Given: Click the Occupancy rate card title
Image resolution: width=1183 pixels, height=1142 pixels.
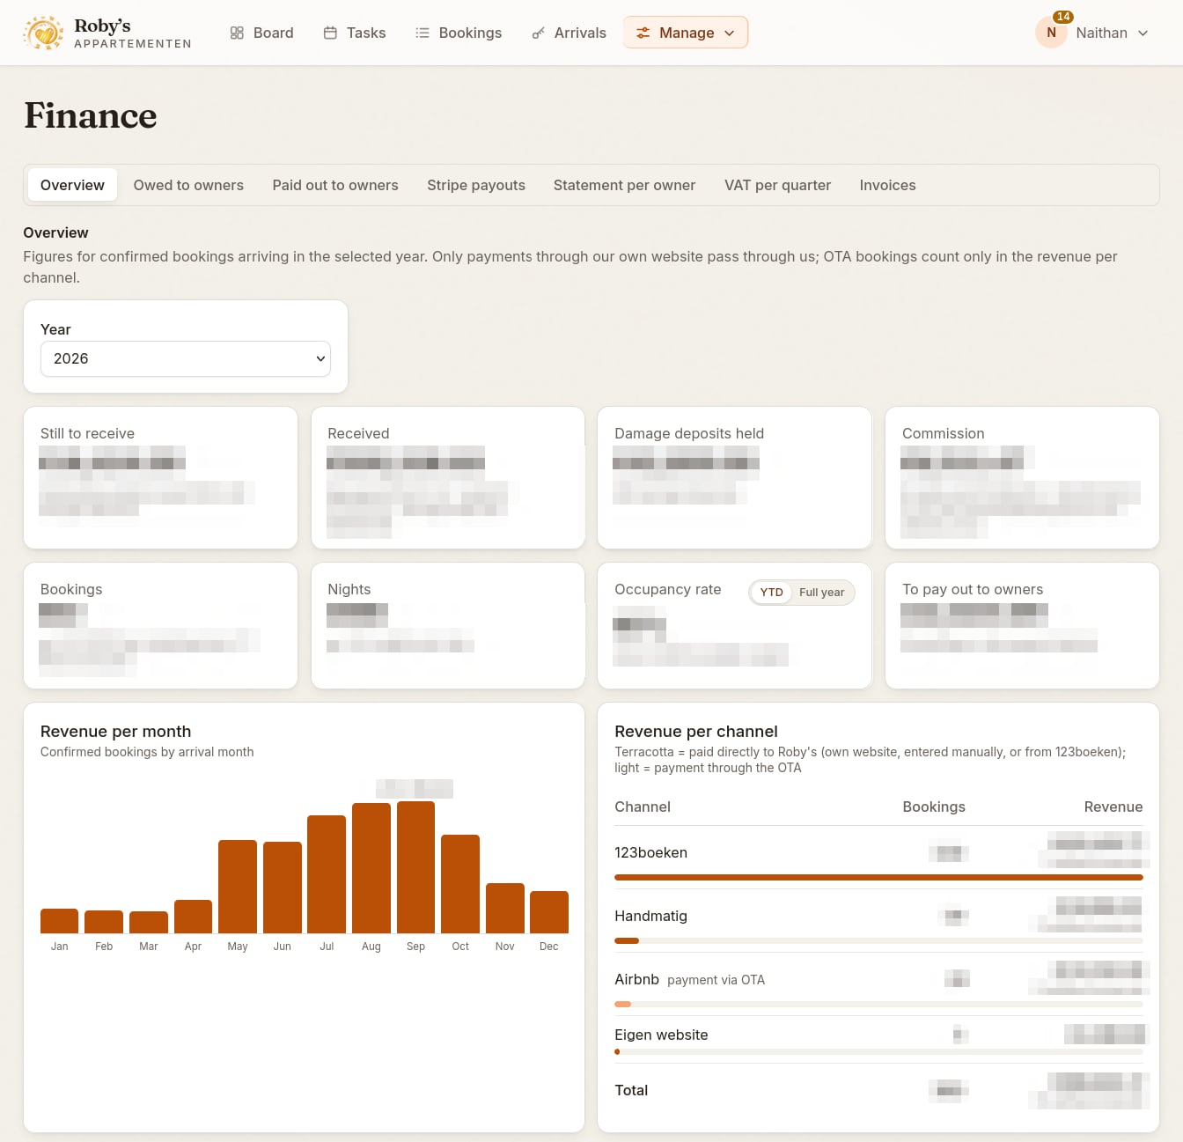Looking at the screenshot, I should pyautogui.click(x=668, y=589).
